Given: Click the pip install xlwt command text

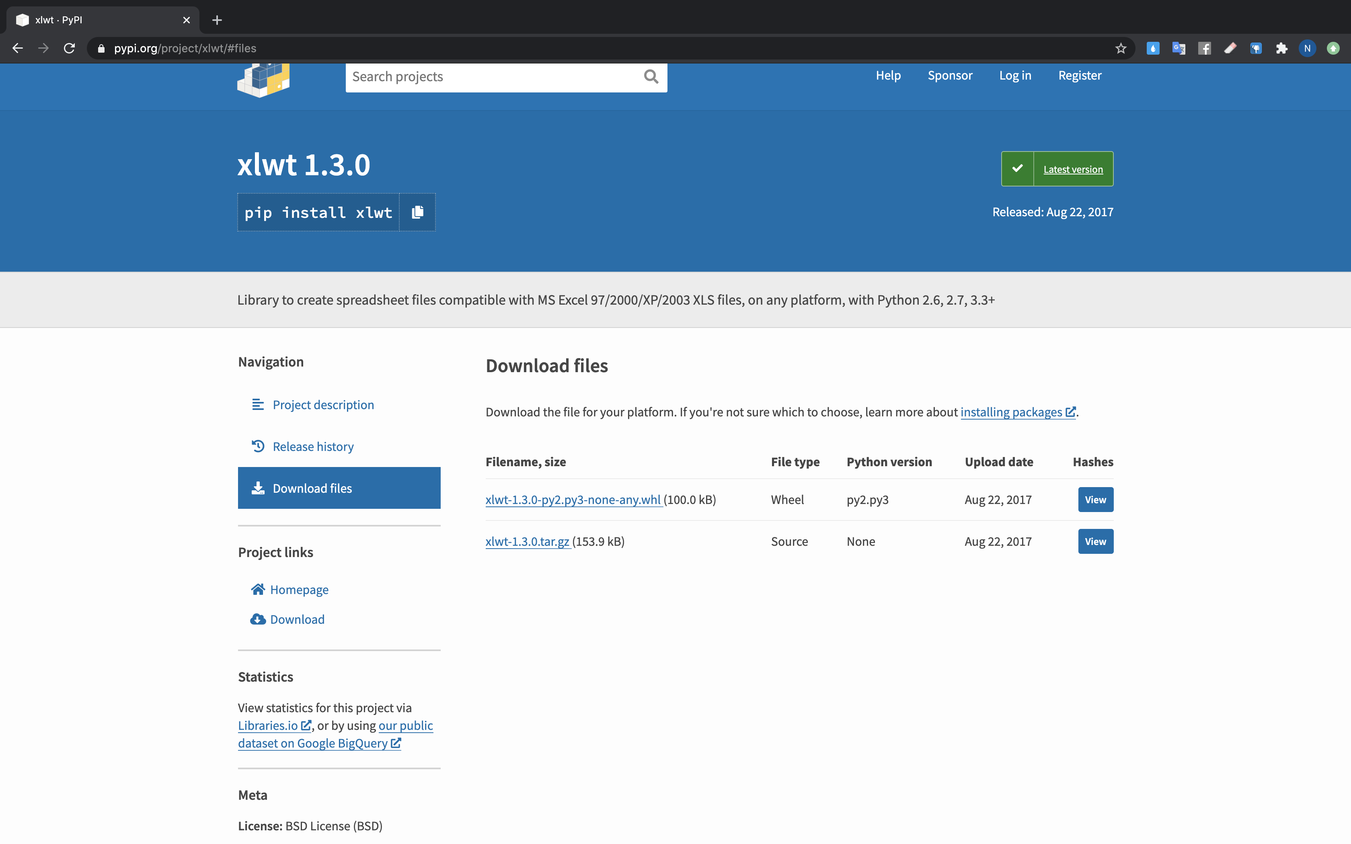Looking at the screenshot, I should pos(318,212).
